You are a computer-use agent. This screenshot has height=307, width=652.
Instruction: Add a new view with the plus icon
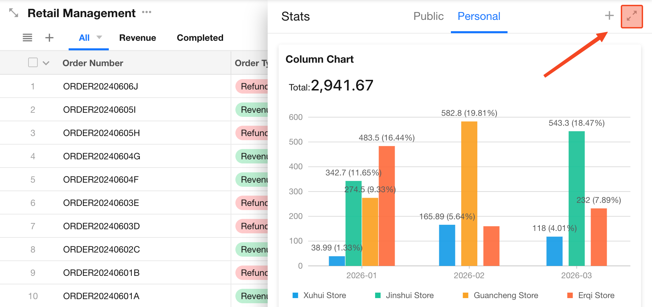click(49, 38)
